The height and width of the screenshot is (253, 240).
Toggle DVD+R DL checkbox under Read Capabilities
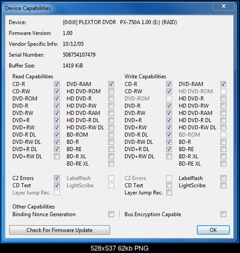click(57, 149)
